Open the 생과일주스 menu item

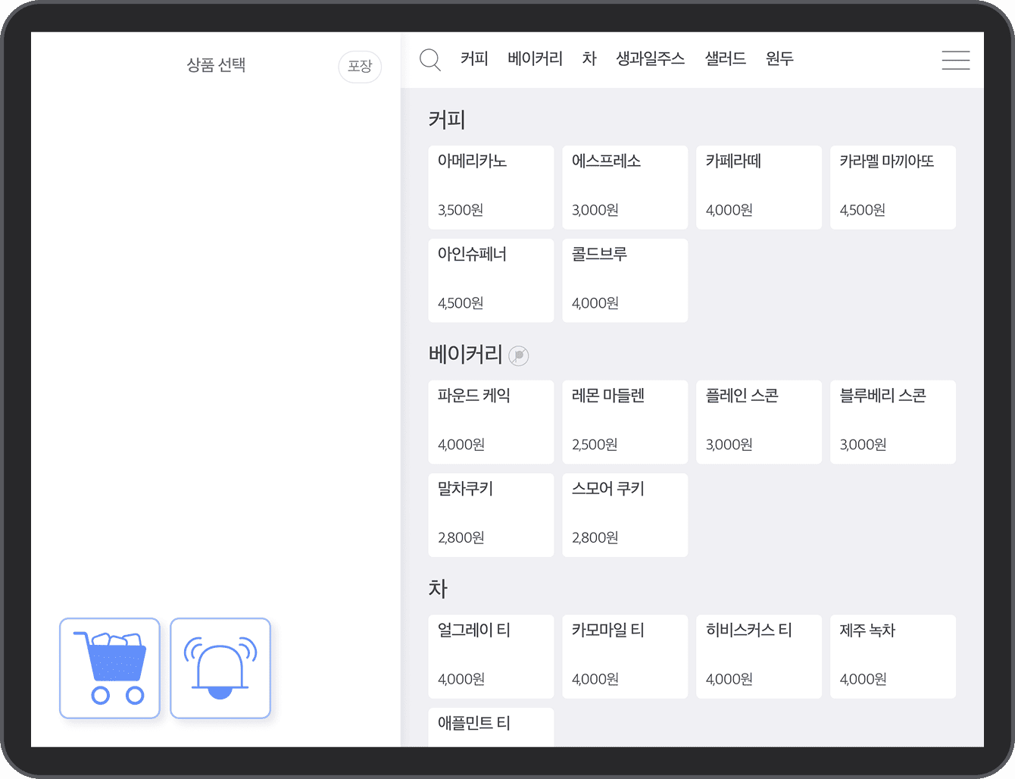click(651, 58)
